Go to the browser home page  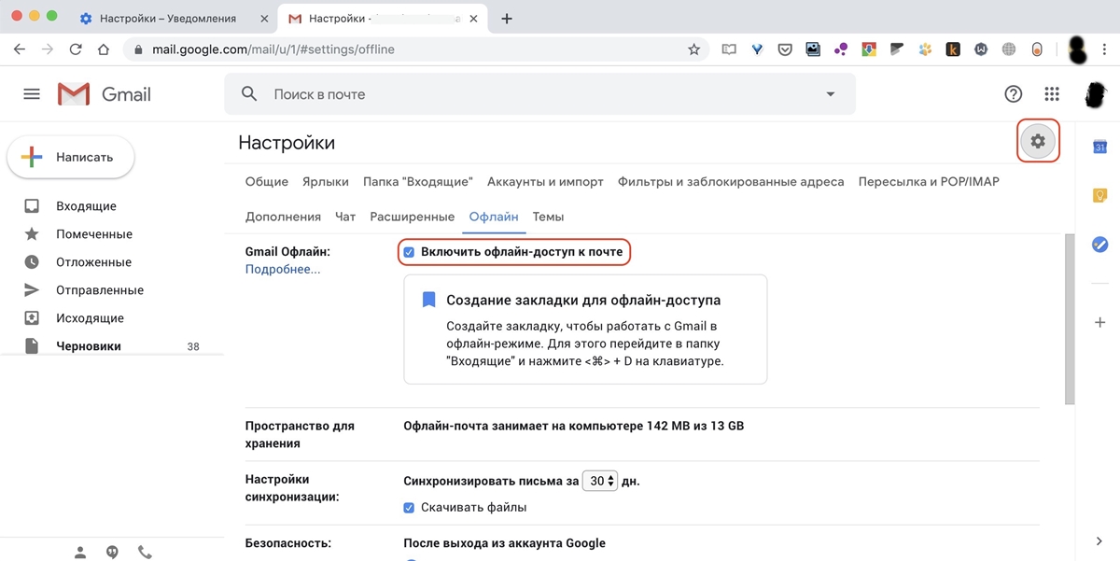point(104,49)
